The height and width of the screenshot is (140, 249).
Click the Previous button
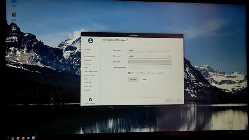tap(169, 101)
